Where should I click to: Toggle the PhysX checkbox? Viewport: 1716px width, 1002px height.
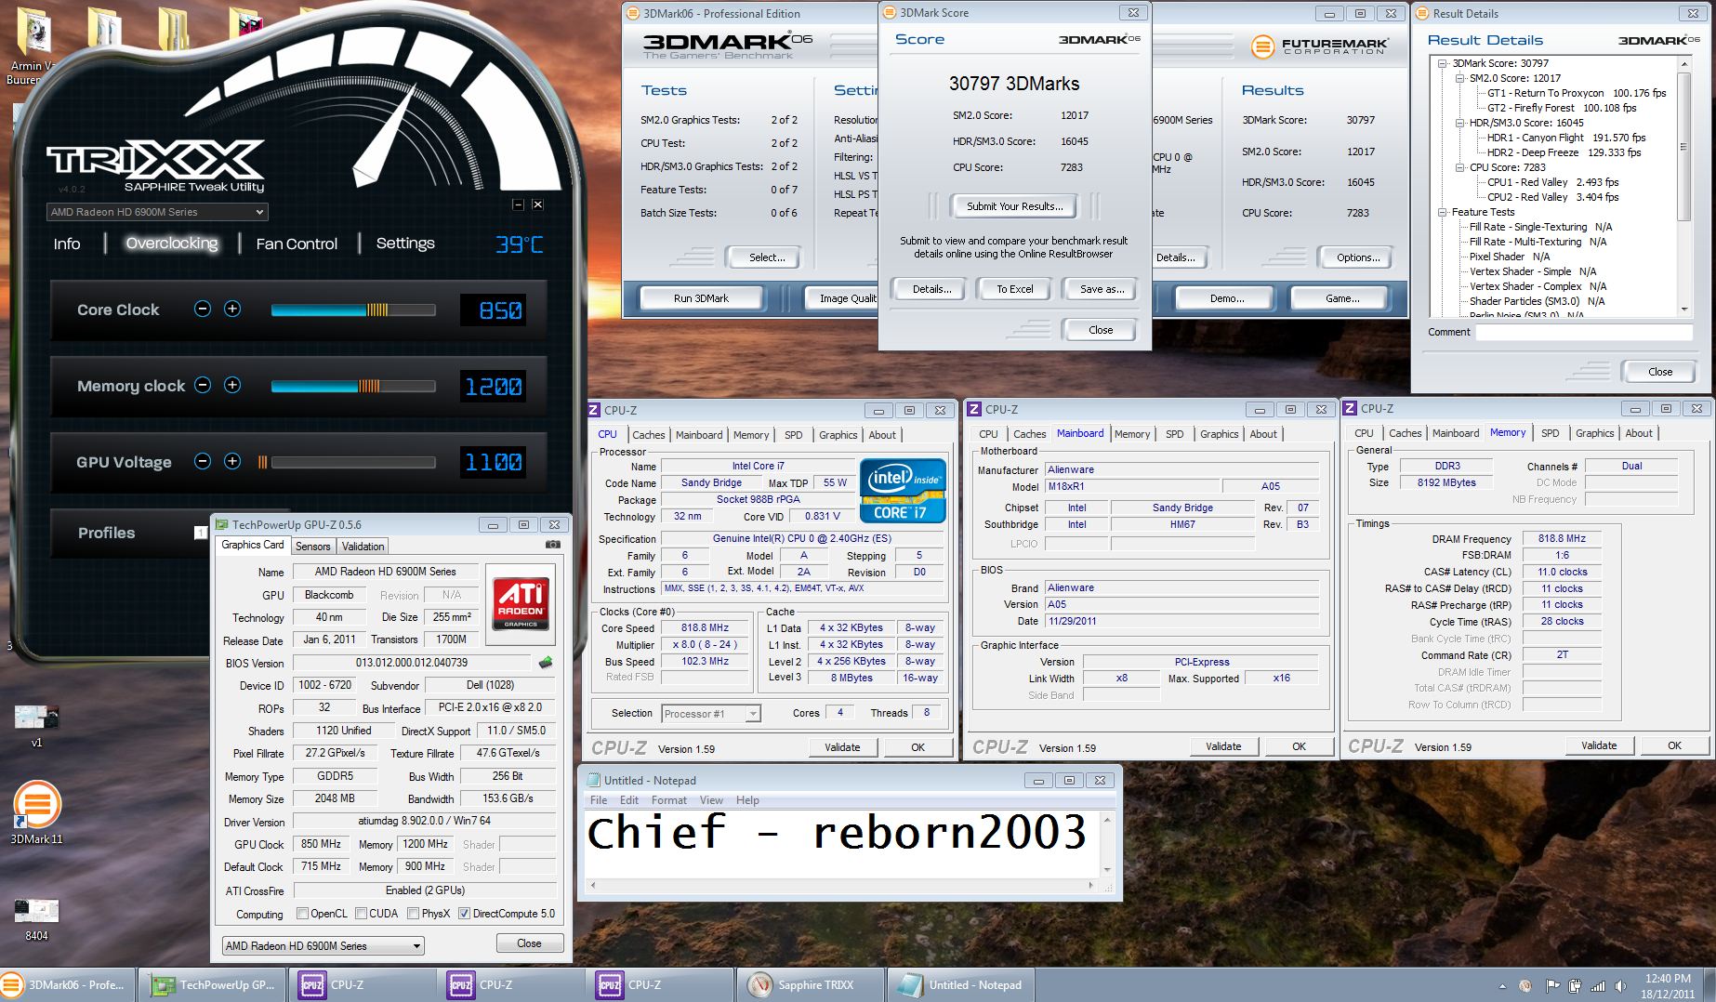click(413, 914)
